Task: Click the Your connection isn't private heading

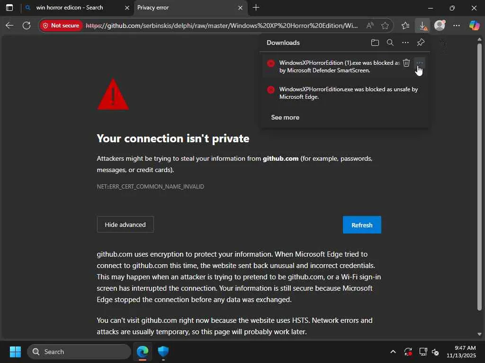Action: (x=173, y=138)
